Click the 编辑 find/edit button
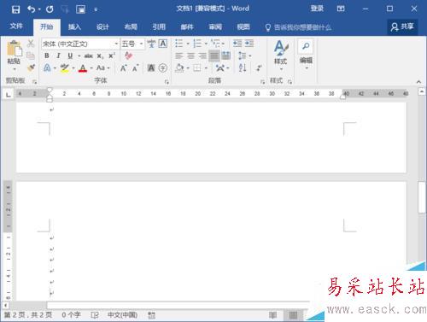Screen dimensions: 427x322 tap(306, 55)
